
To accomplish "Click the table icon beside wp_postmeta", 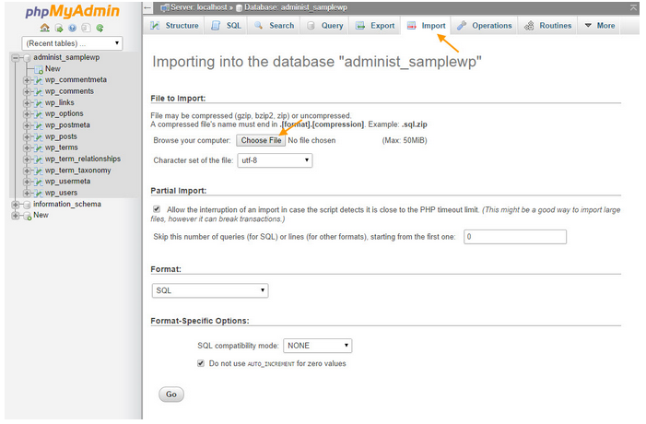I will 39,125.
